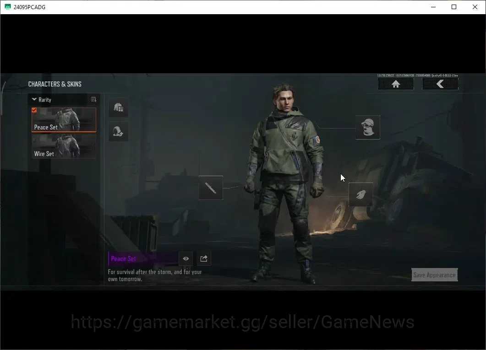This screenshot has width=486, height=350.
Task: Click the 24095PCADG window app icon
Action: pos(7,7)
